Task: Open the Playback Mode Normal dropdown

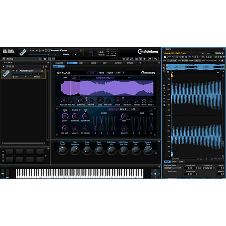Action: (173, 168)
